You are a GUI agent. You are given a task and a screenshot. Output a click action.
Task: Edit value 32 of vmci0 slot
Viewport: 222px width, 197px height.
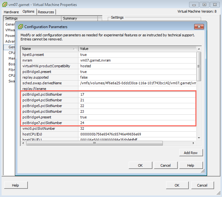pos(137,128)
